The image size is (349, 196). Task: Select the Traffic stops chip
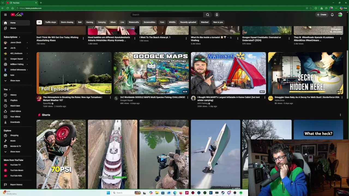(x=51, y=22)
